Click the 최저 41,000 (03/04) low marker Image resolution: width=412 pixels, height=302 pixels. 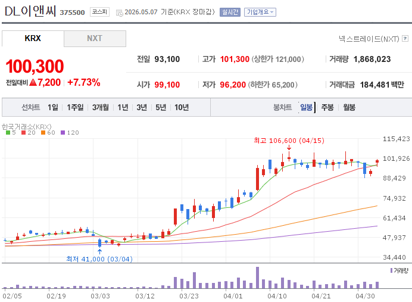tap(99, 259)
